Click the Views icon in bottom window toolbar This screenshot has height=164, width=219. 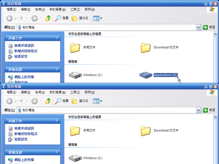[96, 101]
